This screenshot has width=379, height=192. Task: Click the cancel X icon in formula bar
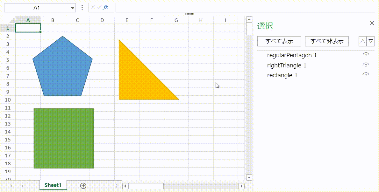pos(93,8)
